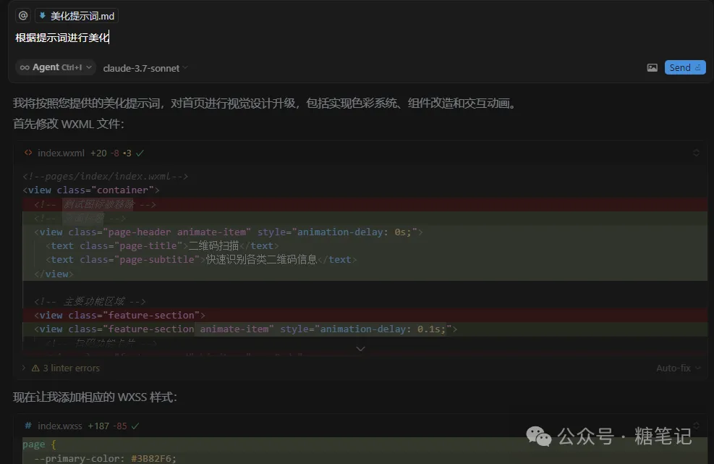Viewport: 714px width, 464px height.
Task: Click the view class="container" code line
Action: (91, 190)
